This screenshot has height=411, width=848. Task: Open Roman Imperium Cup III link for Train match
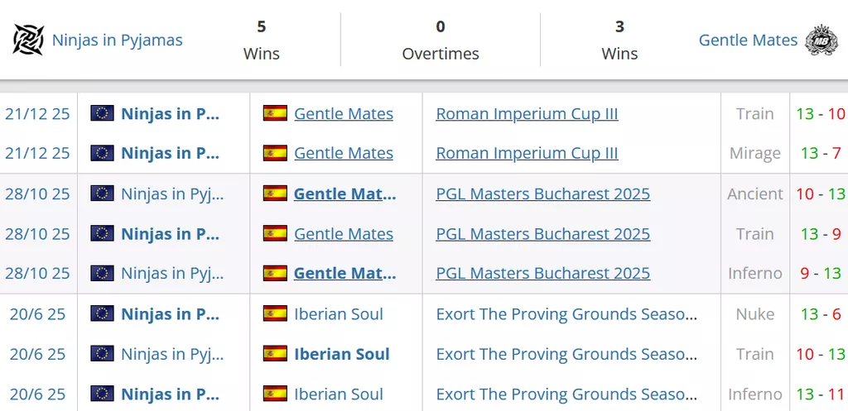point(527,113)
